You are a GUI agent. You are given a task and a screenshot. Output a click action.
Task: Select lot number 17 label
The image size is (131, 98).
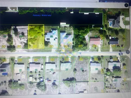[x=20, y=70]
